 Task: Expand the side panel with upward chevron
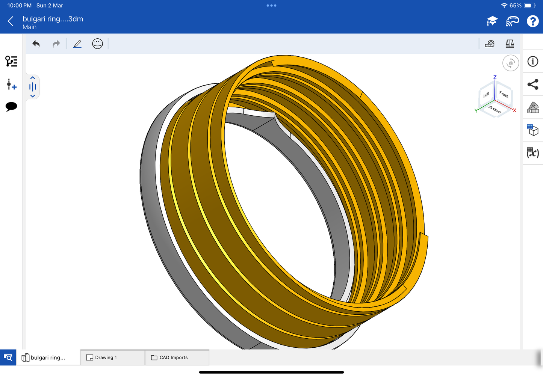pyautogui.click(x=33, y=78)
